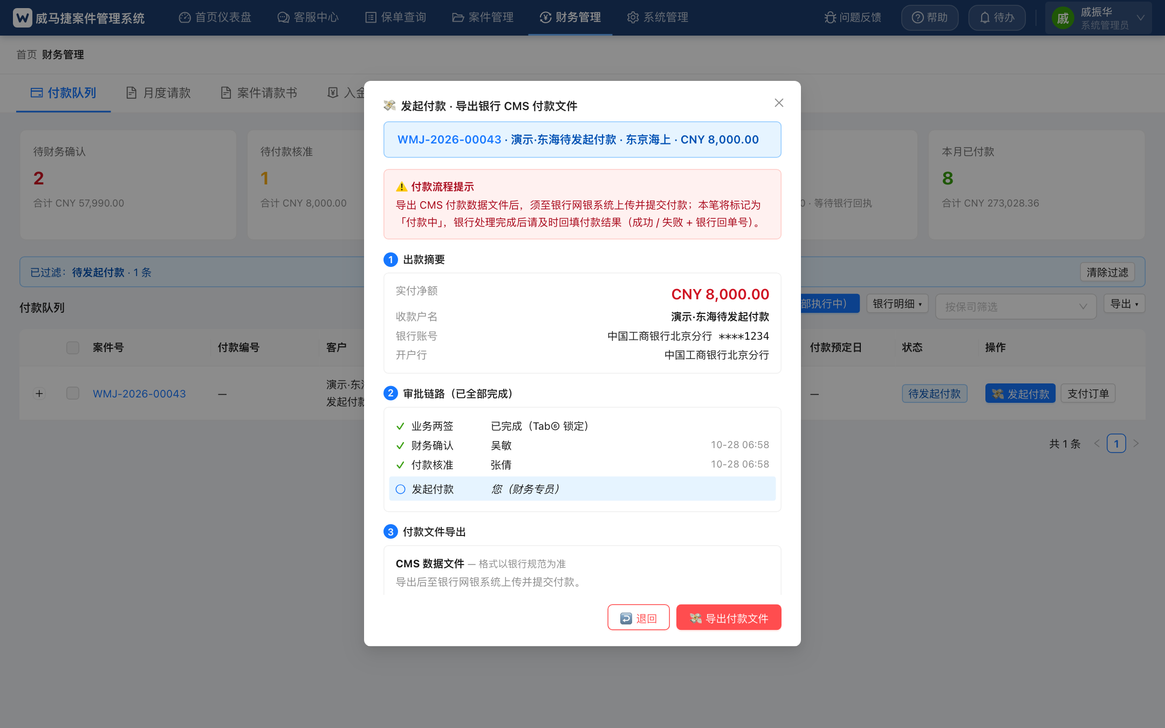Close the 发起付款 dialog
1165x728 pixels.
click(779, 102)
